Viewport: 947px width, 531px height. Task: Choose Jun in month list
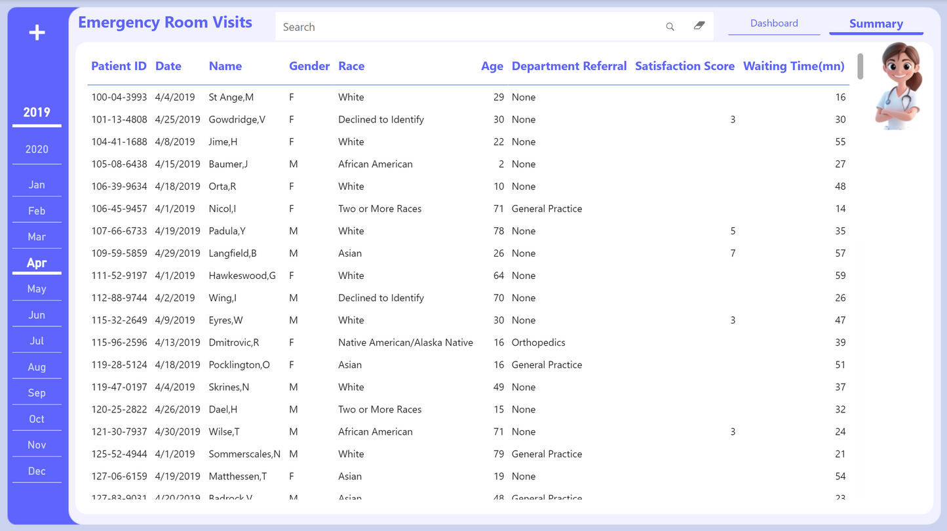tap(37, 316)
